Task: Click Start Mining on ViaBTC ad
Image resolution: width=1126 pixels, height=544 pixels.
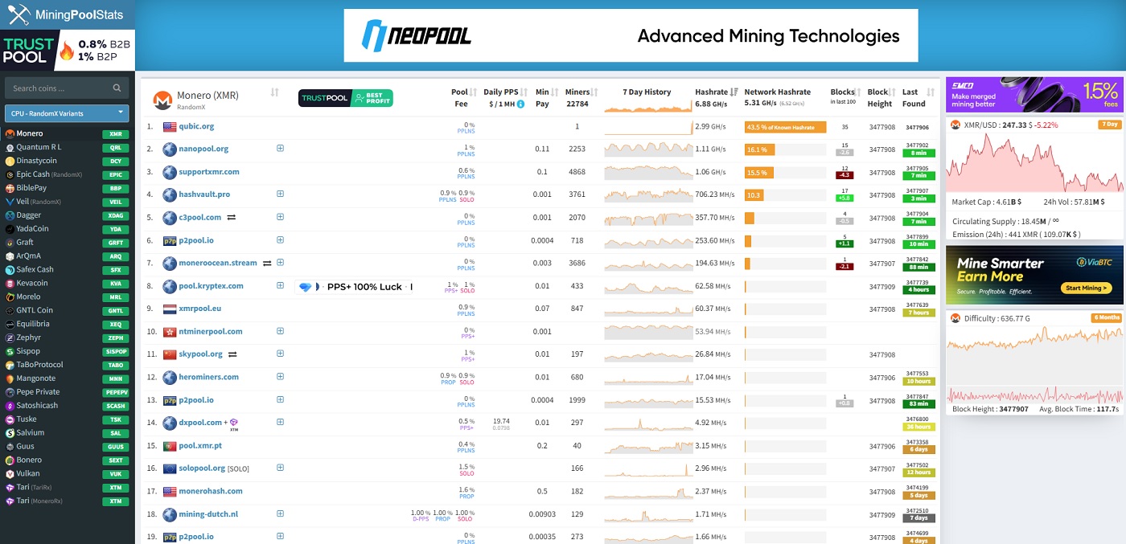Action: [1086, 288]
